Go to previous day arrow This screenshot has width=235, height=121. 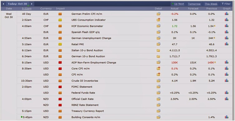pyautogui.click(x=3, y=4)
